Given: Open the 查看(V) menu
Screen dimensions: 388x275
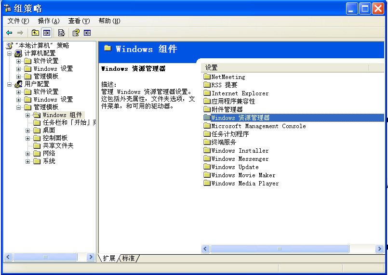Looking at the screenshot, I should 79,21.
